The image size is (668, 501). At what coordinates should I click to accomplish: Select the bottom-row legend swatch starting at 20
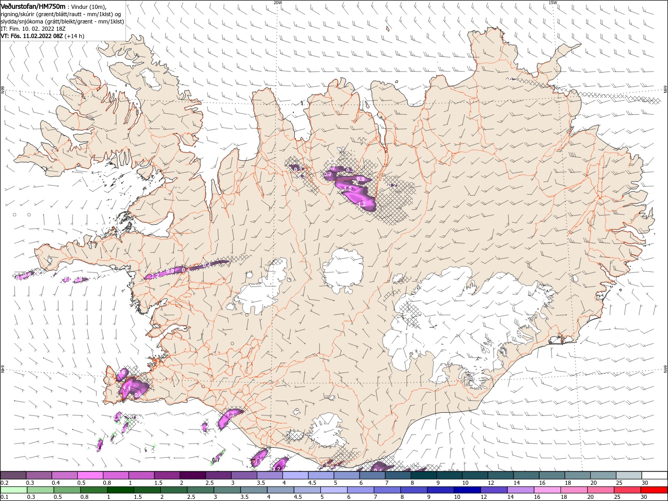(600, 490)
